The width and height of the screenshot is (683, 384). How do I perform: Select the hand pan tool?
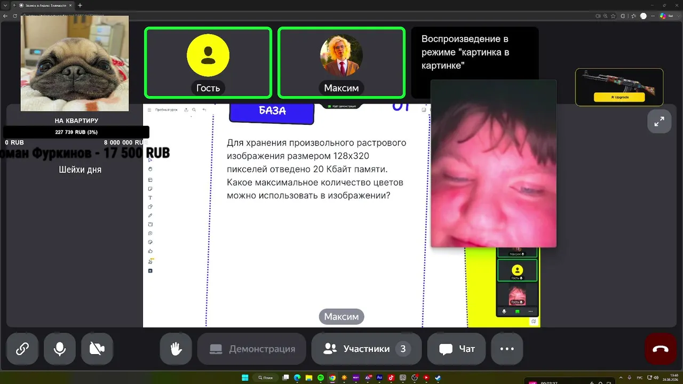[150, 169]
